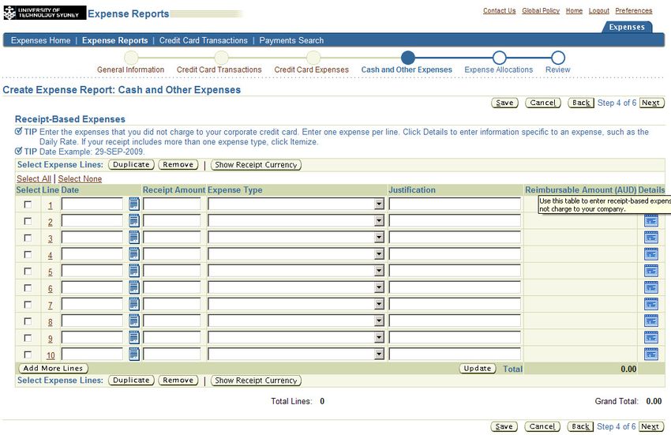Image resolution: width=671 pixels, height=435 pixels.
Task: Expand Expense Type dropdown on line 8
Action: [x=379, y=321]
